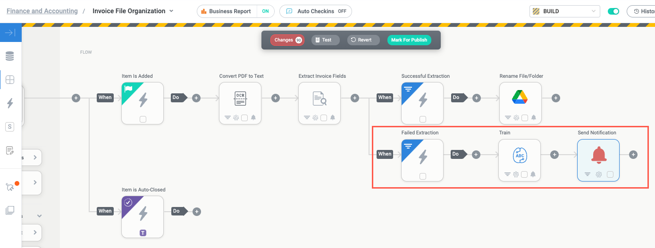Click the Convert PDF to Text OCR node
The height and width of the screenshot is (248, 655).
coord(240,99)
